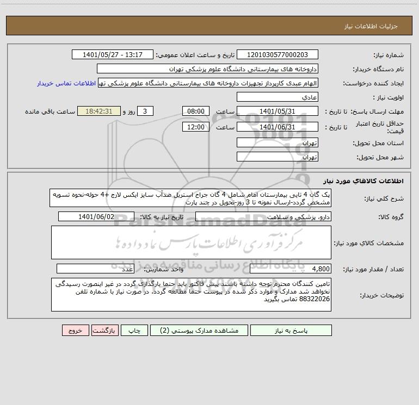Click the گروه کالا label
The height and width of the screenshot is (405, 419).
click(x=391, y=217)
